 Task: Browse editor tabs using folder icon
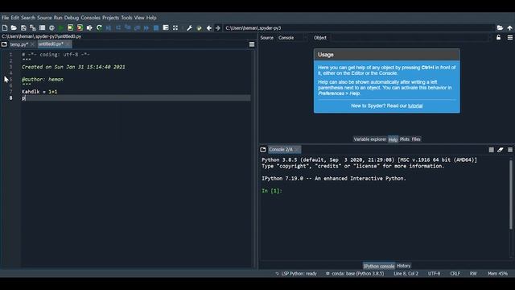[4, 44]
